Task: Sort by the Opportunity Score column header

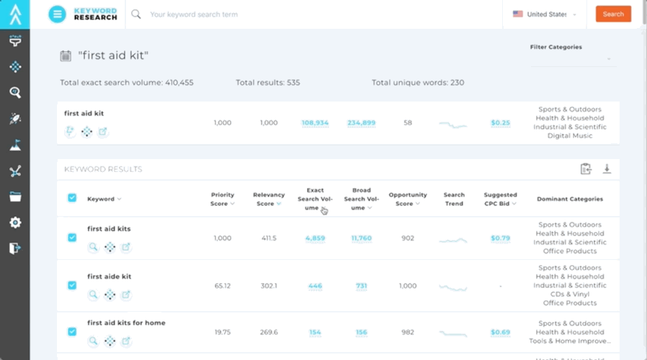Action: click(x=408, y=199)
